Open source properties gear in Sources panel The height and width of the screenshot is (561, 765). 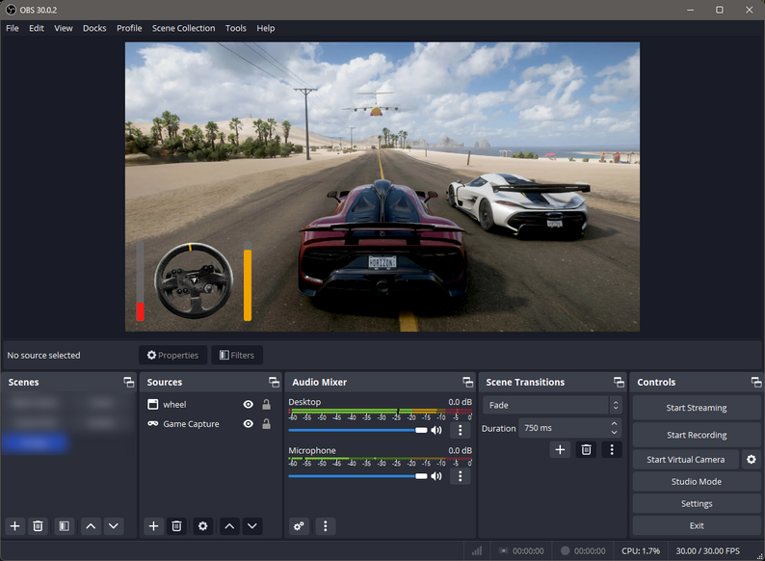coord(202,526)
